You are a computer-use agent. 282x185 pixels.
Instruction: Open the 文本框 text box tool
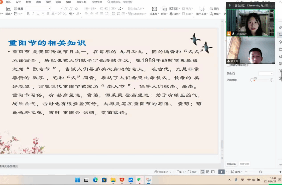(x=154, y=10)
